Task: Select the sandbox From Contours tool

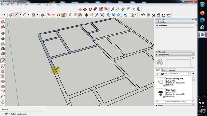Action: [3, 22]
